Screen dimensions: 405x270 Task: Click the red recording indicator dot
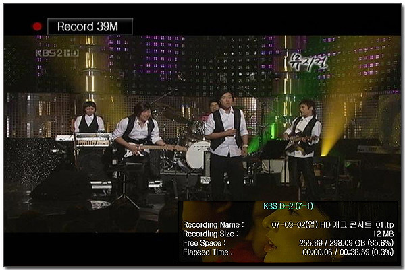point(37,26)
